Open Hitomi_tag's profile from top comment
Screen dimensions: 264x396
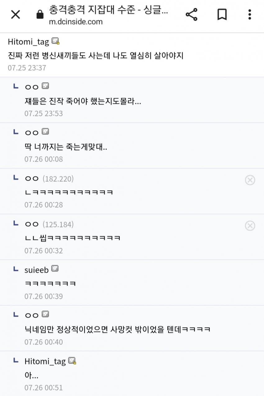coord(28,42)
